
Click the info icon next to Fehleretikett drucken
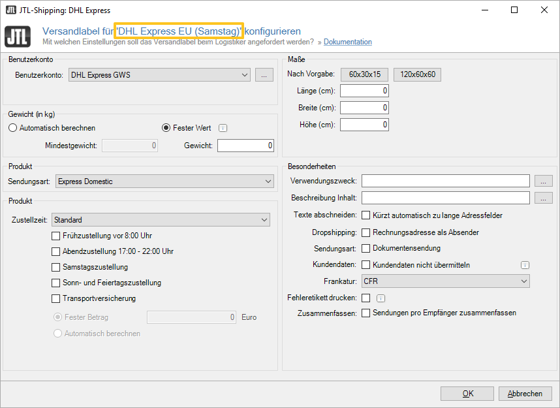coord(381,298)
